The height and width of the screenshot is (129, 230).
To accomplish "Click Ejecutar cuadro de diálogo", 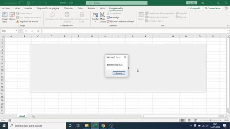I will [120, 21].
